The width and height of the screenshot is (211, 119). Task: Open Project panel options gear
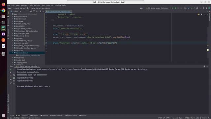[x=40, y=11]
